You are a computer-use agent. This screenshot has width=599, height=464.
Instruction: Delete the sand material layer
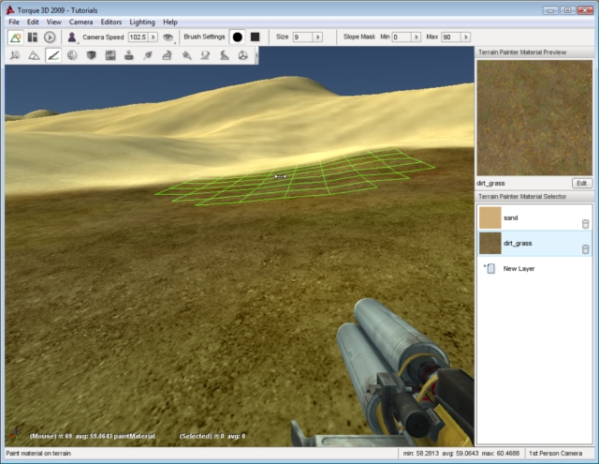tap(585, 223)
